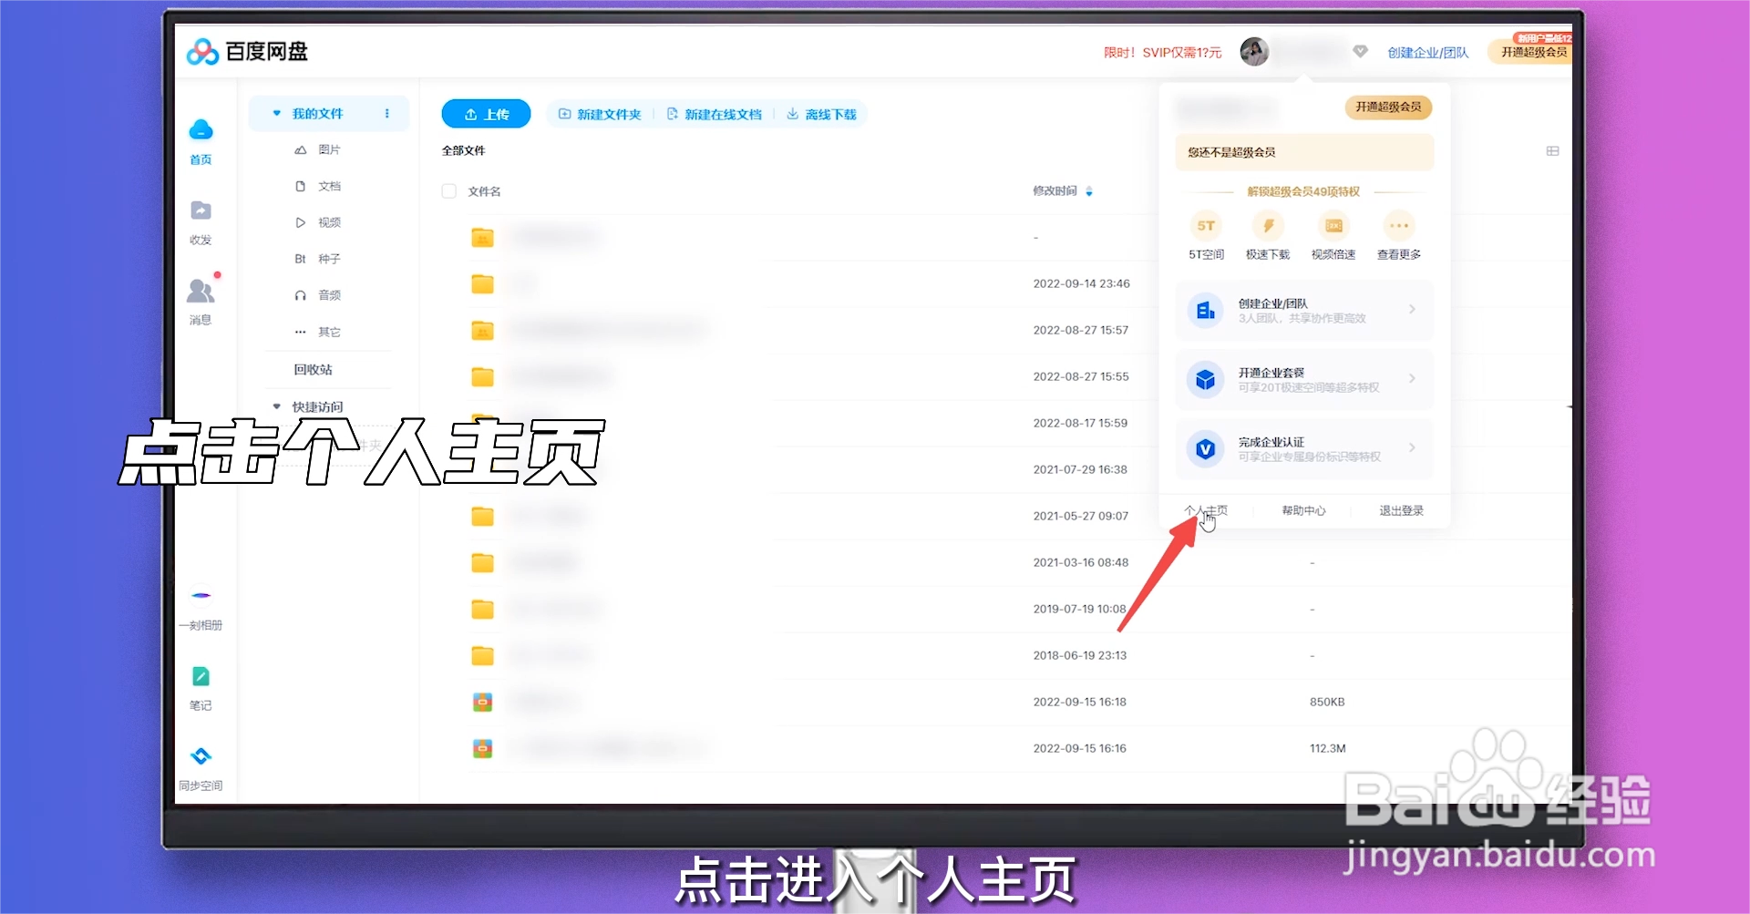Collapse the 我的文件 tree section
The image size is (1750, 914).
coord(276,114)
